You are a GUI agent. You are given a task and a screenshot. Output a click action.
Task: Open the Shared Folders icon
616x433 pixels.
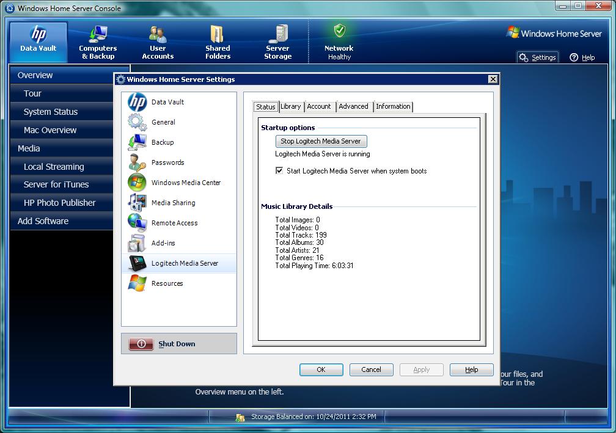(218, 34)
